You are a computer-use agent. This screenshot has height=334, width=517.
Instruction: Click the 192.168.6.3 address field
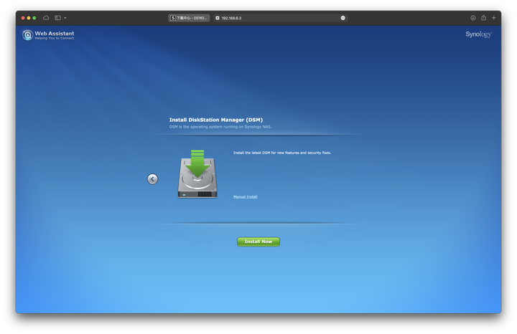280,18
